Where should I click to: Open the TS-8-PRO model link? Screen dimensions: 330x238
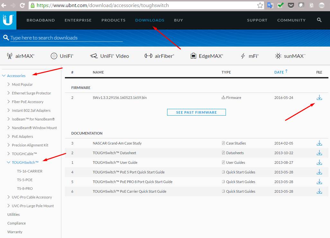[x=25, y=189]
